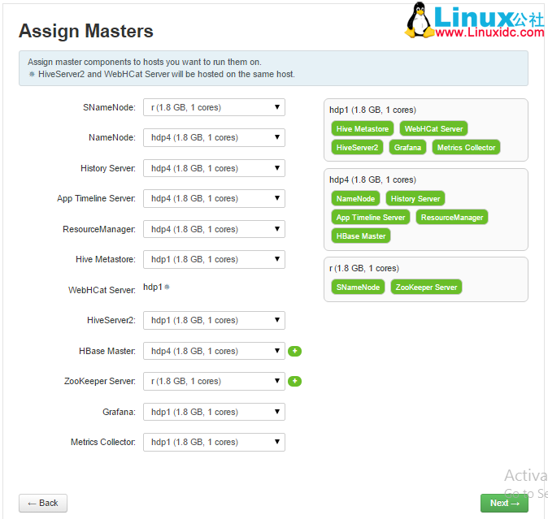Click the HiveServer2 and WebHCat same-host note
Viewport: 548px width, 519px height.
[162, 74]
